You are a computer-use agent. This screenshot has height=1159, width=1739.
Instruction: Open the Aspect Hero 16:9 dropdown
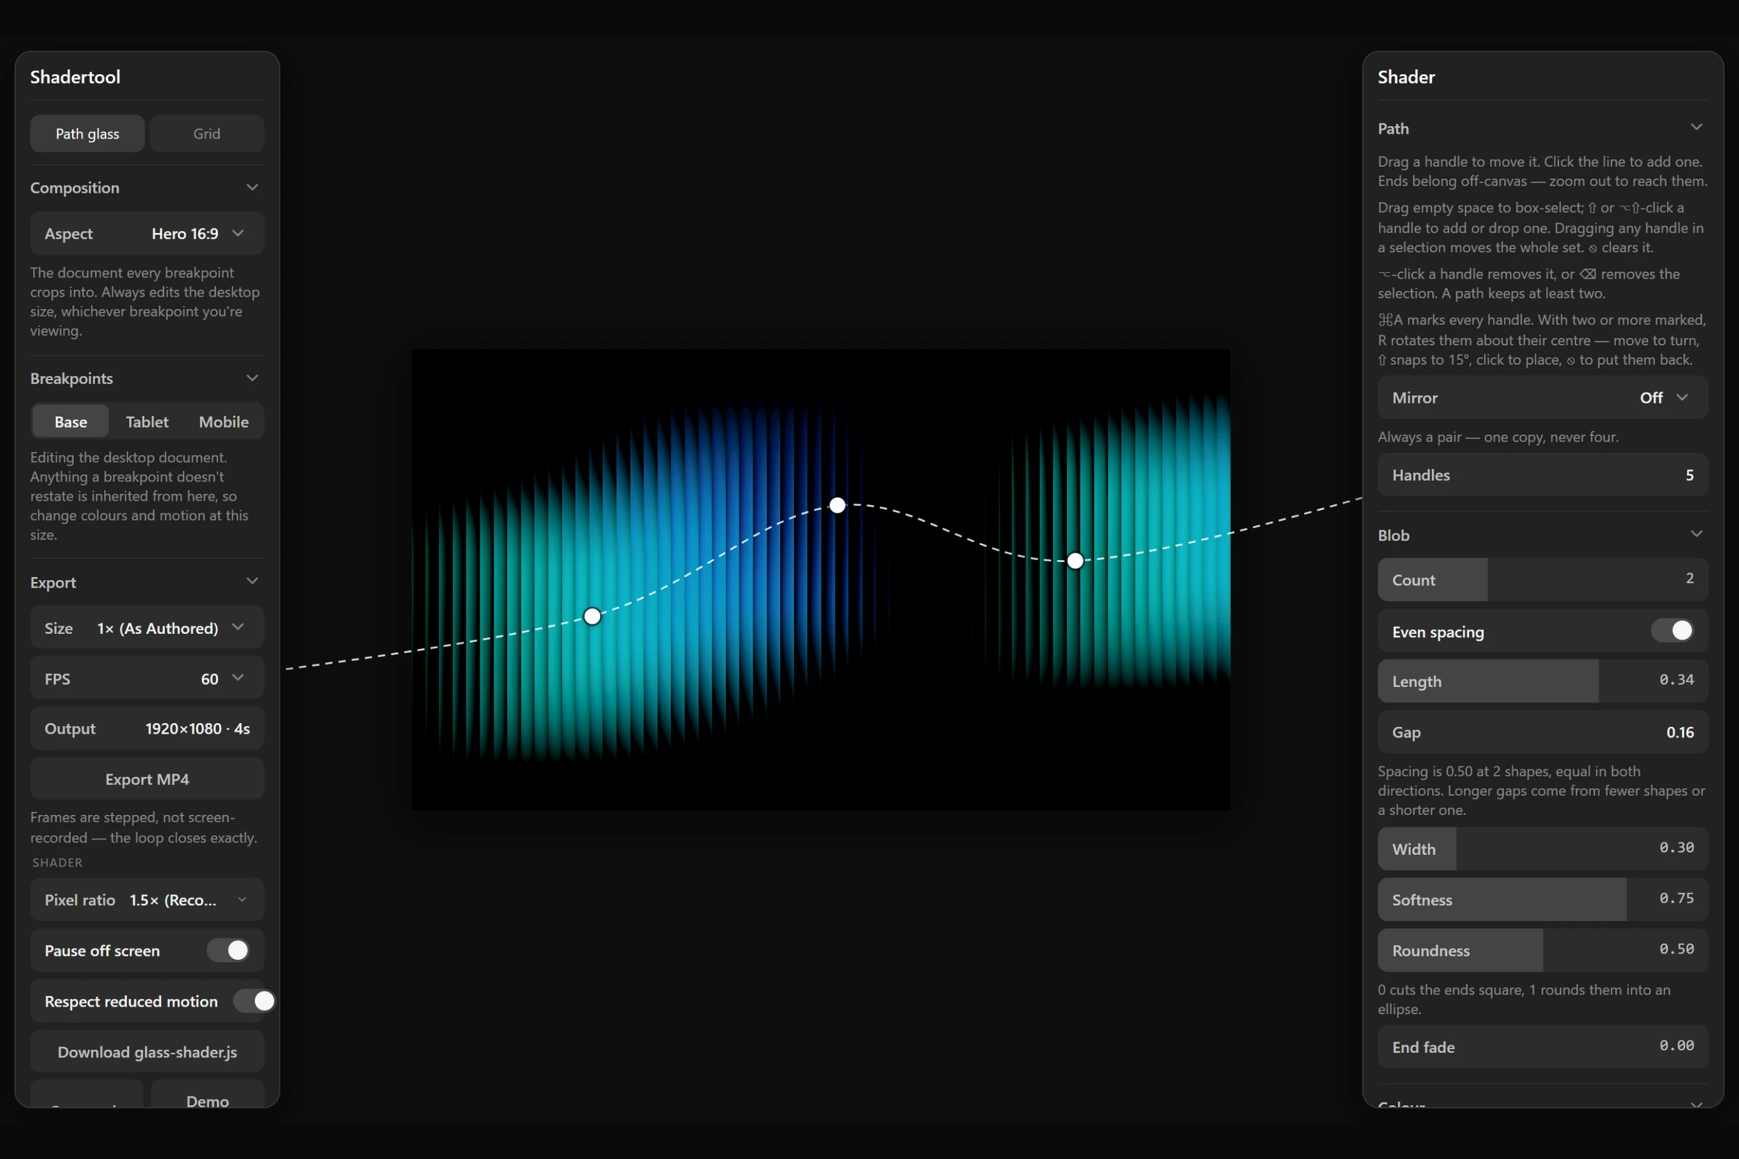[x=147, y=234]
